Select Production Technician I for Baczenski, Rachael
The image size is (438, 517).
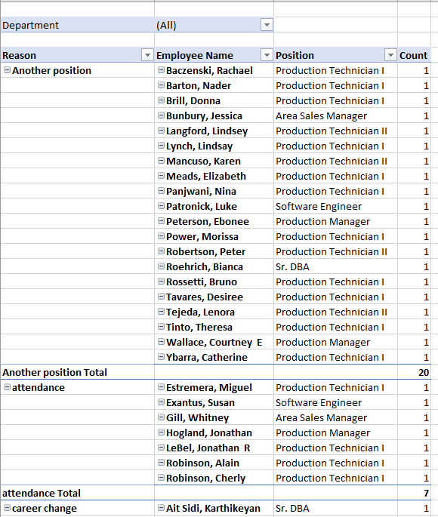(335, 70)
